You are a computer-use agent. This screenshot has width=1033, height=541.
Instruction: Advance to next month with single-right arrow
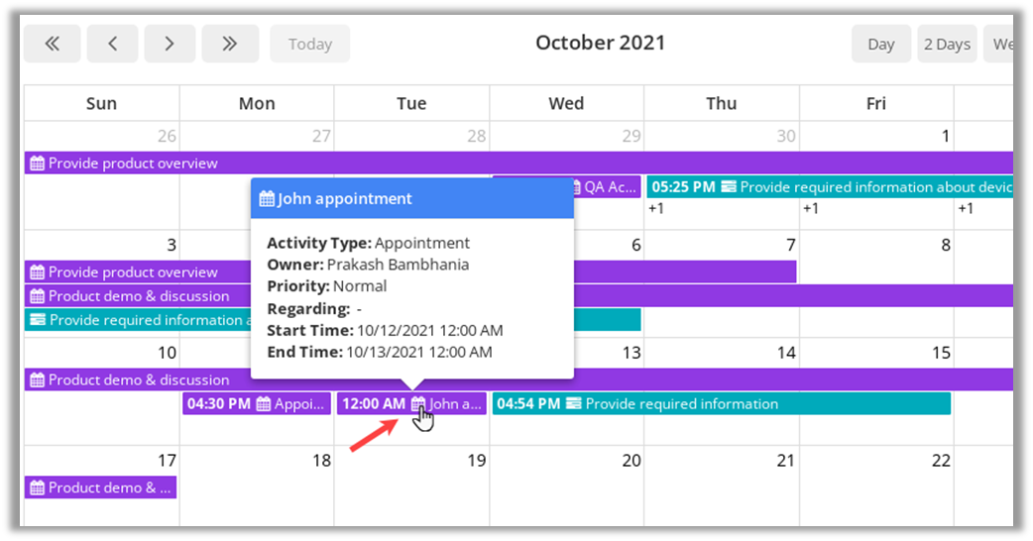(x=170, y=44)
